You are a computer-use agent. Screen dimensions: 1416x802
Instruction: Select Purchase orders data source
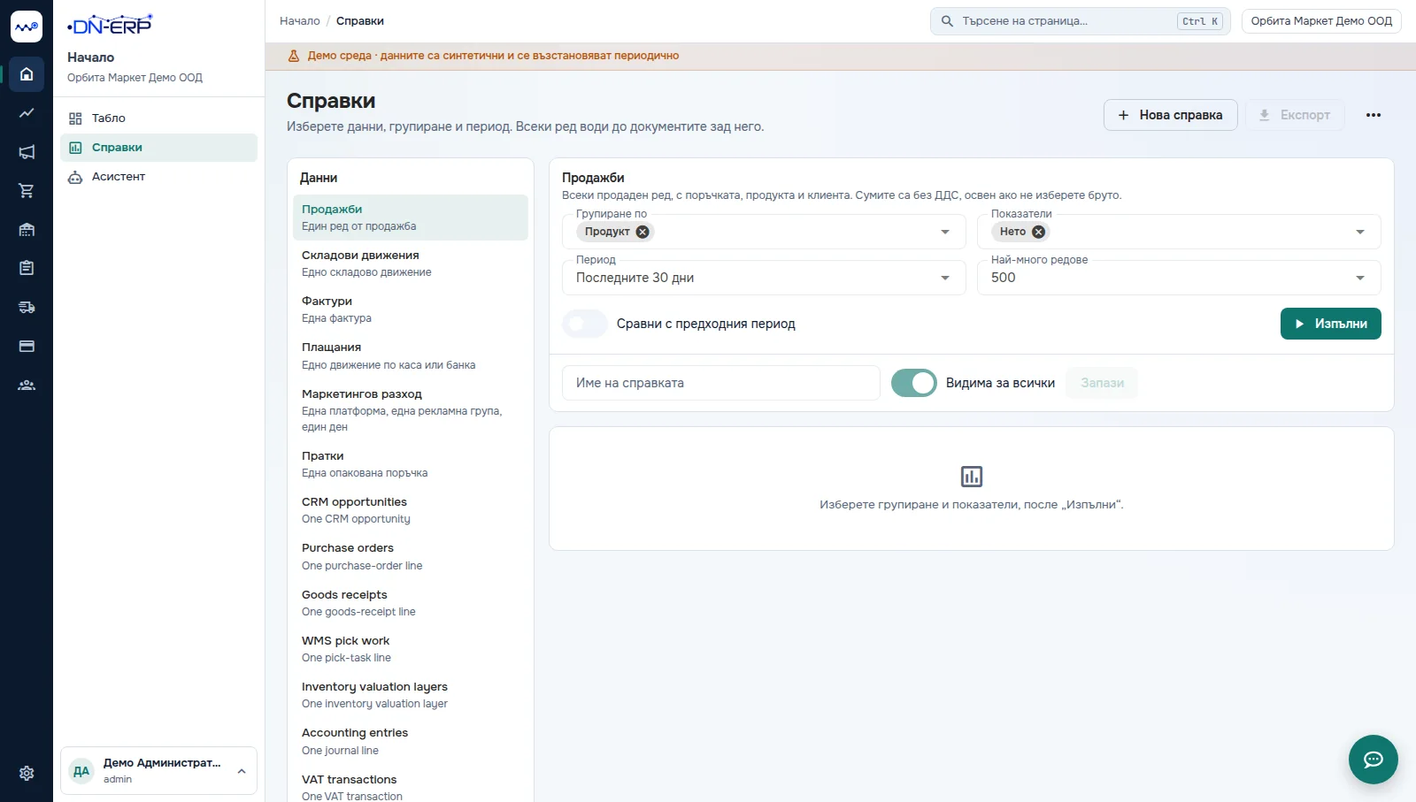pyautogui.click(x=411, y=556)
